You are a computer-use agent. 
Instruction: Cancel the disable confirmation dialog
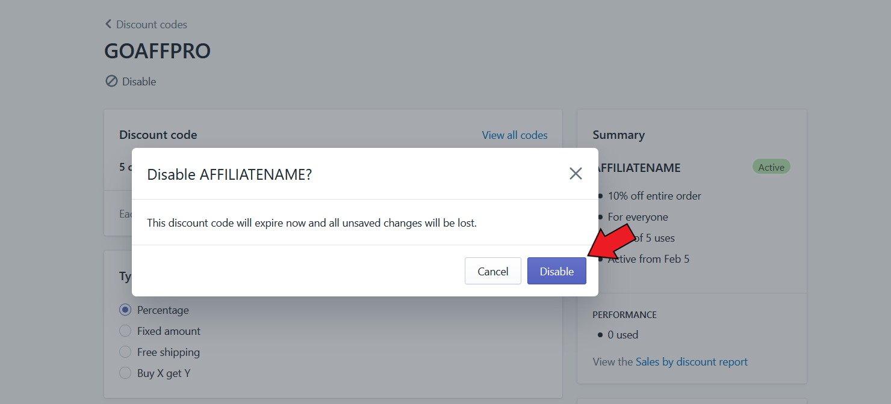point(492,271)
